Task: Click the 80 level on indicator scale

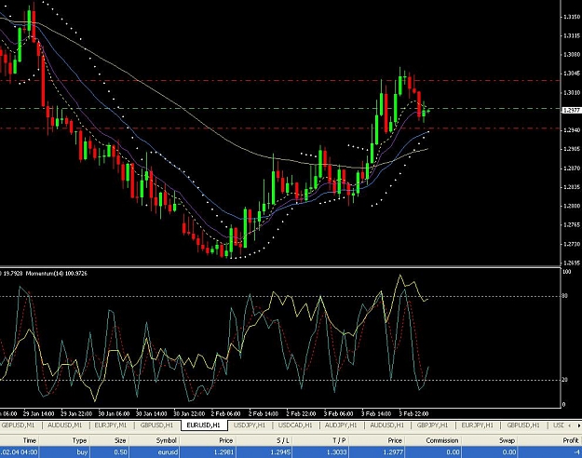Action: (x=565, y=296)
